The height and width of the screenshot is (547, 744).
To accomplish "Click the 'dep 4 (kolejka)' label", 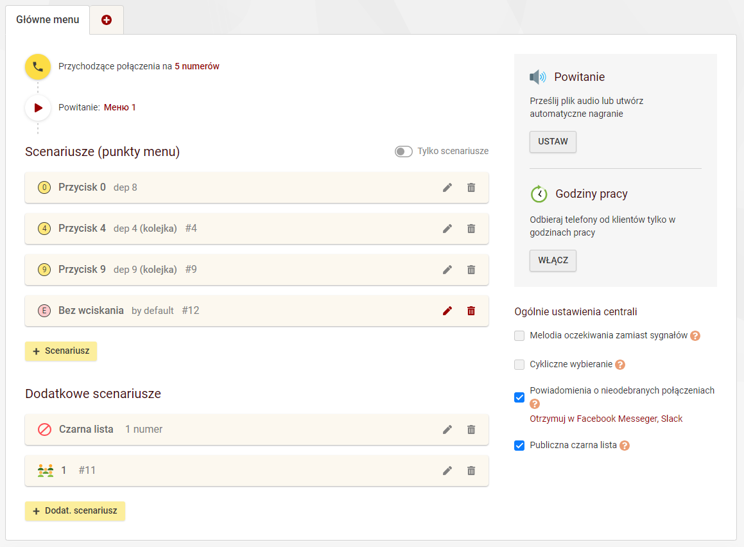I will click(x=145, y=229).
